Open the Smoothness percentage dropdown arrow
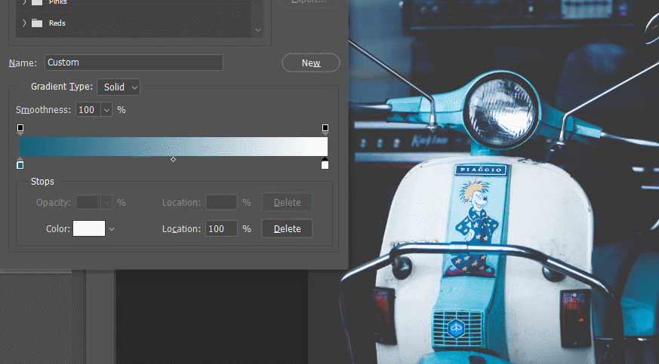The image size is (659, 364). pos(106,110)
